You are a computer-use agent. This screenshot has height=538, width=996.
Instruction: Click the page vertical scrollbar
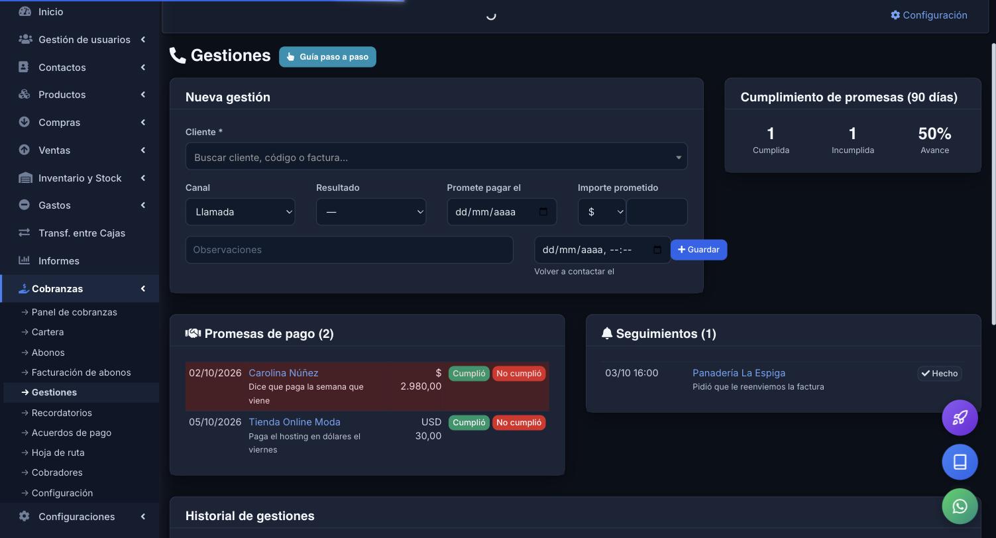coord(993,186)
